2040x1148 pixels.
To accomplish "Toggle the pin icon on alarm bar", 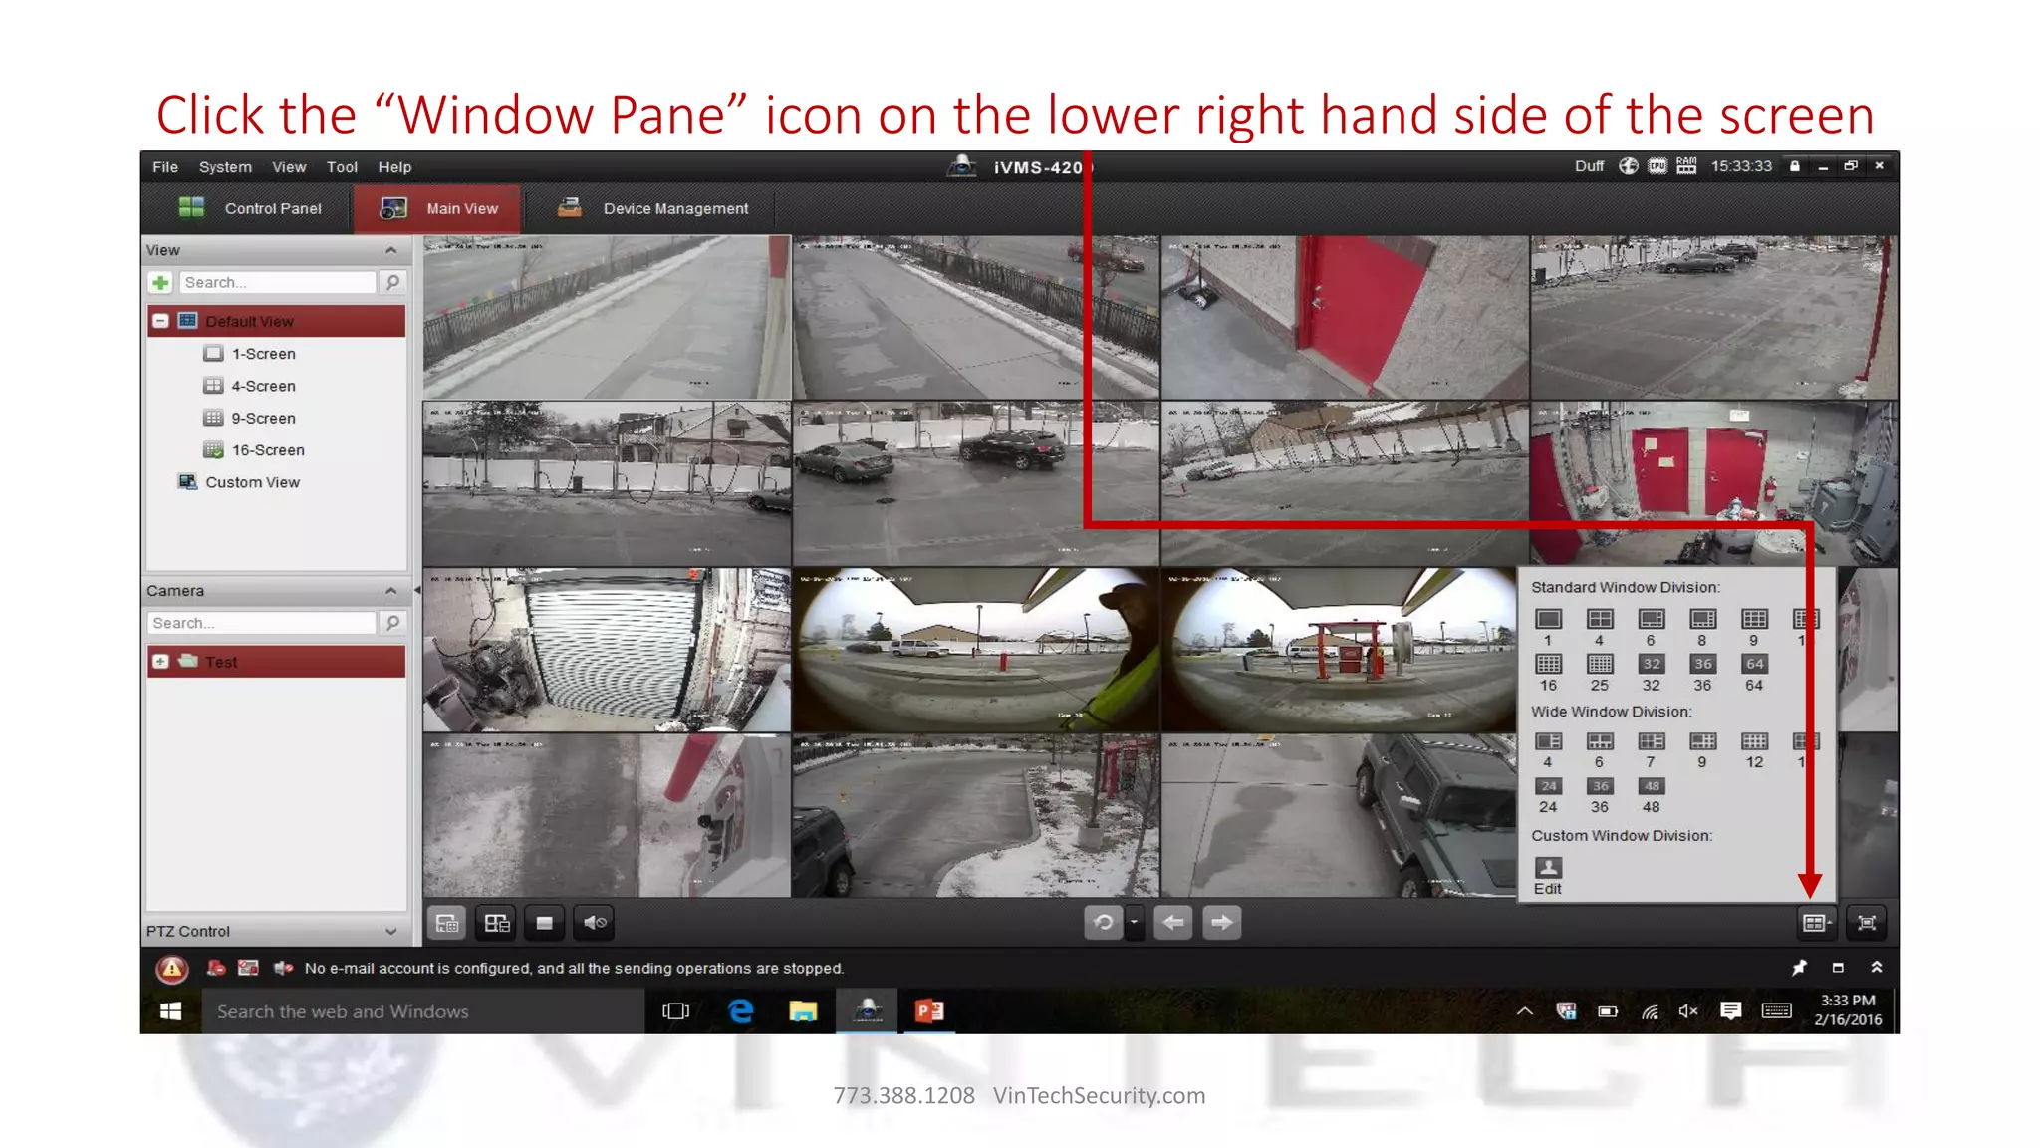I will pos(1799,968).
